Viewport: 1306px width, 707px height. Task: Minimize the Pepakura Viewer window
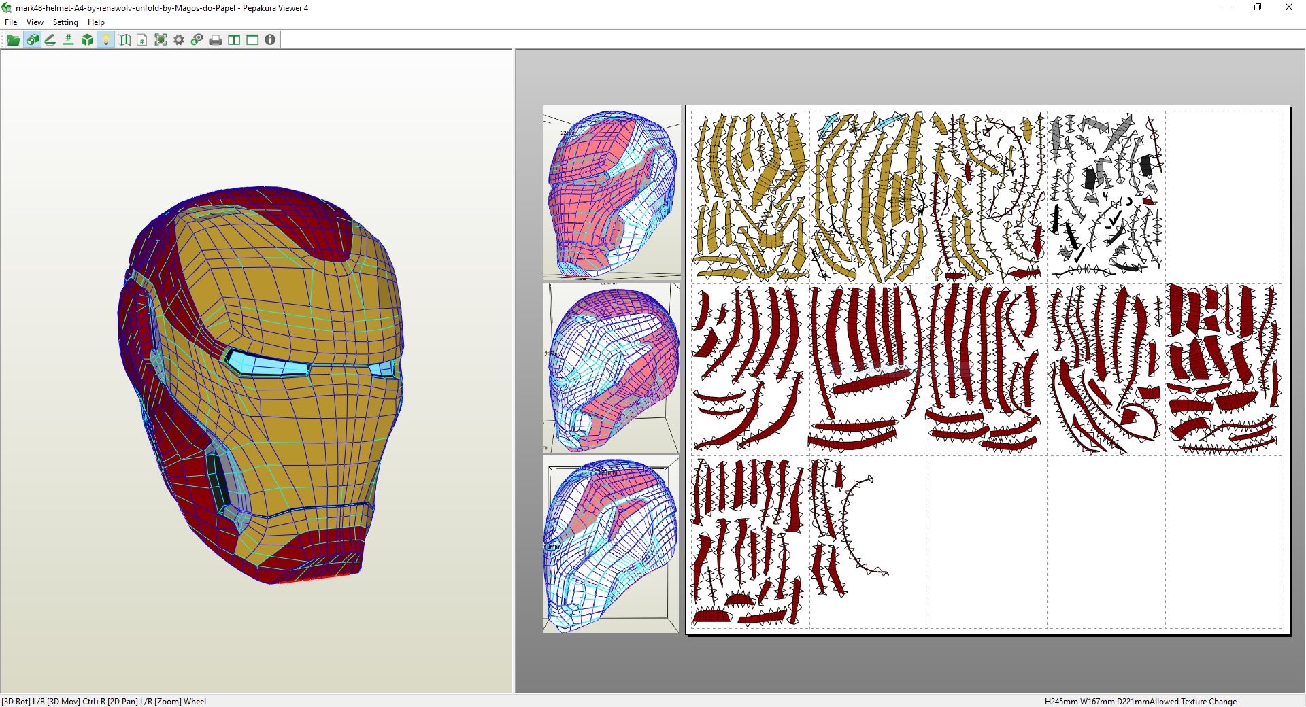point(1227,7)
